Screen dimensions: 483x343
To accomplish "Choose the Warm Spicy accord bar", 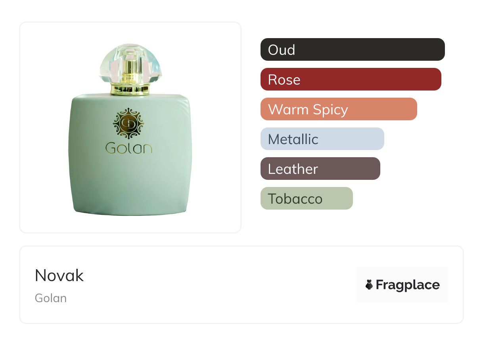I will [x=339, y=109].
